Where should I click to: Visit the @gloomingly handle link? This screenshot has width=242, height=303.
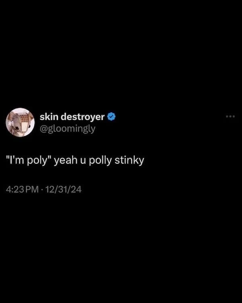coord(67,129)
